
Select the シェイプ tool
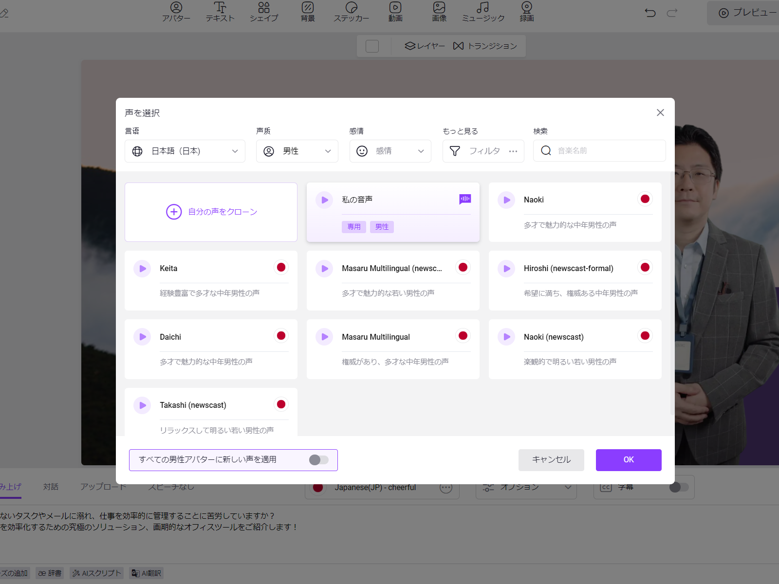[x=264, y=12]
